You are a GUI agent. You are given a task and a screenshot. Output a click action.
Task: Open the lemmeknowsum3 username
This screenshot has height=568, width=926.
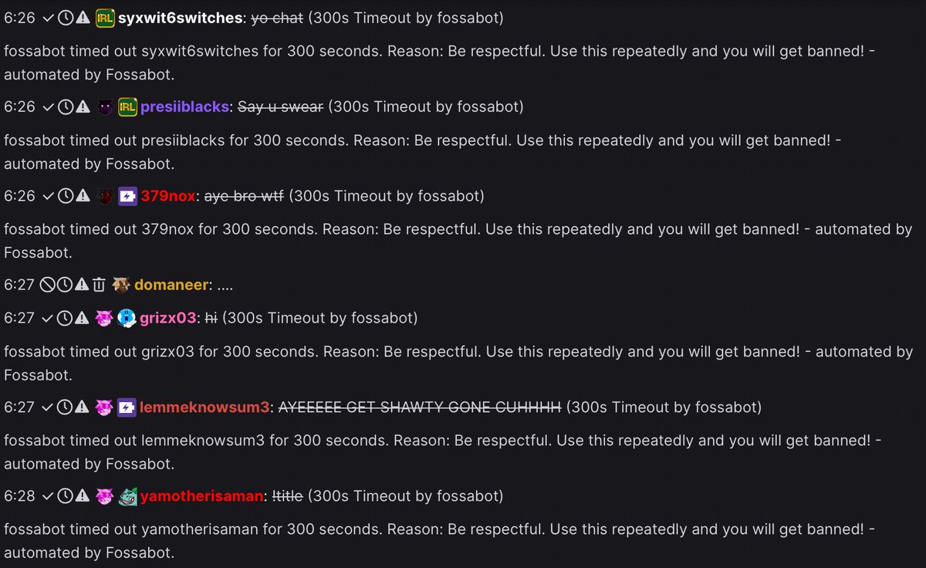coord(204,407)
